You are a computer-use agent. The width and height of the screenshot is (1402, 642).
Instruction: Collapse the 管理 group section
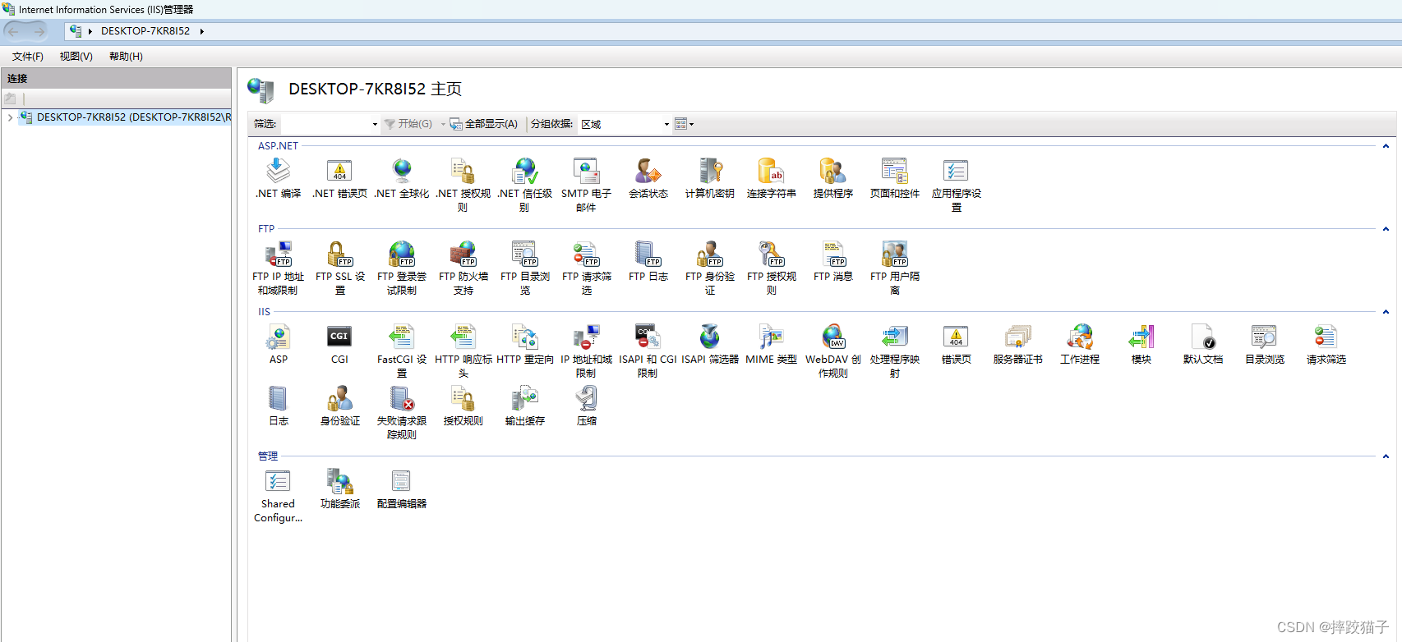[1386, 456]
